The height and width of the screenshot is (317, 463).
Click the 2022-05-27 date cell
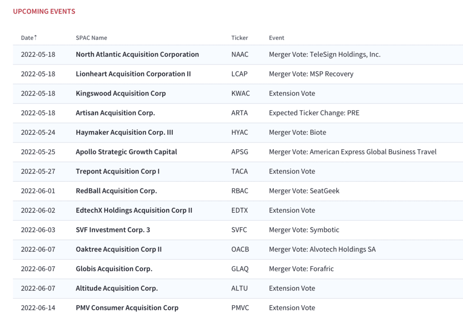[x=38, y=171]
